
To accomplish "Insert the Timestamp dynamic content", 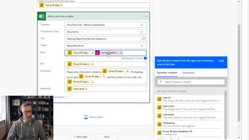I will tap(189, 124).
